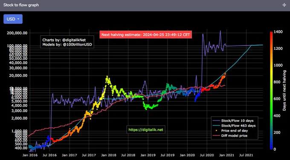The height and width of the screenshot is (160, 290).
Task: Click the Charts by @digitalikNet text
Action: click(x=64, y=40)
